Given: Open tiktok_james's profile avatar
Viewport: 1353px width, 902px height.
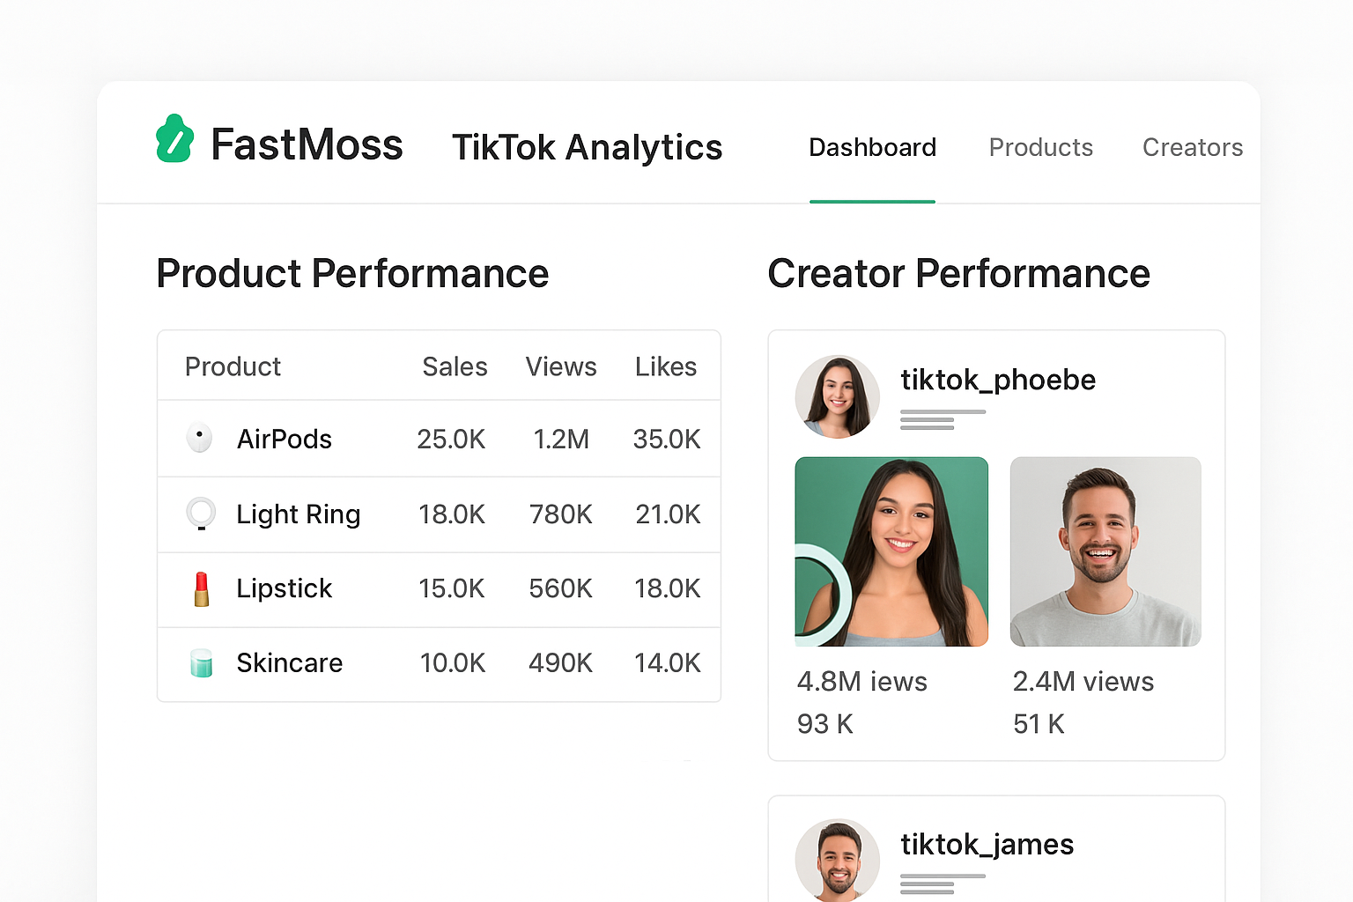Looking at the screenshot, I should [837, 859].
